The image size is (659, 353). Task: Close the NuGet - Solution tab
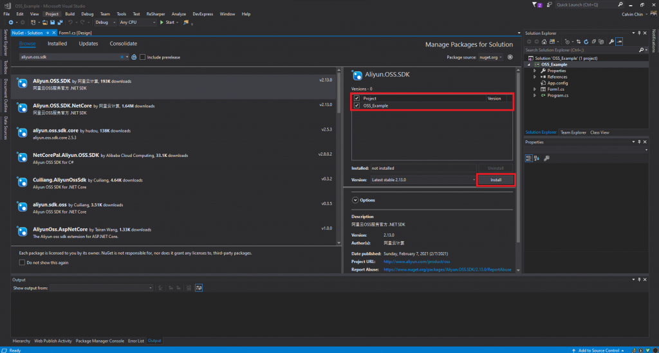pos(54,33)
